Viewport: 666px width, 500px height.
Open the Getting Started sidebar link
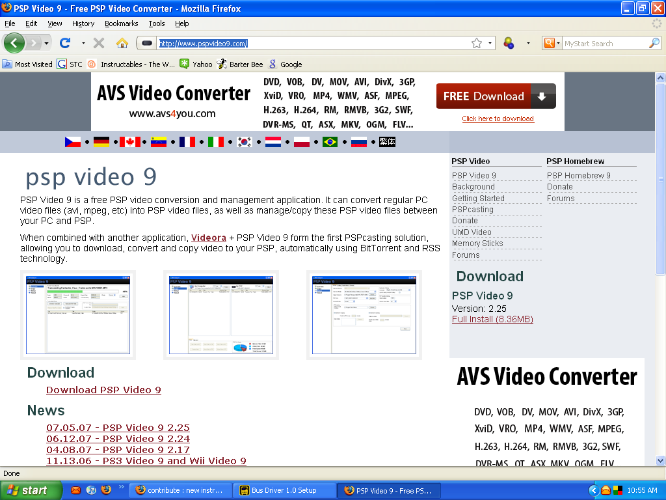(478, 199)
